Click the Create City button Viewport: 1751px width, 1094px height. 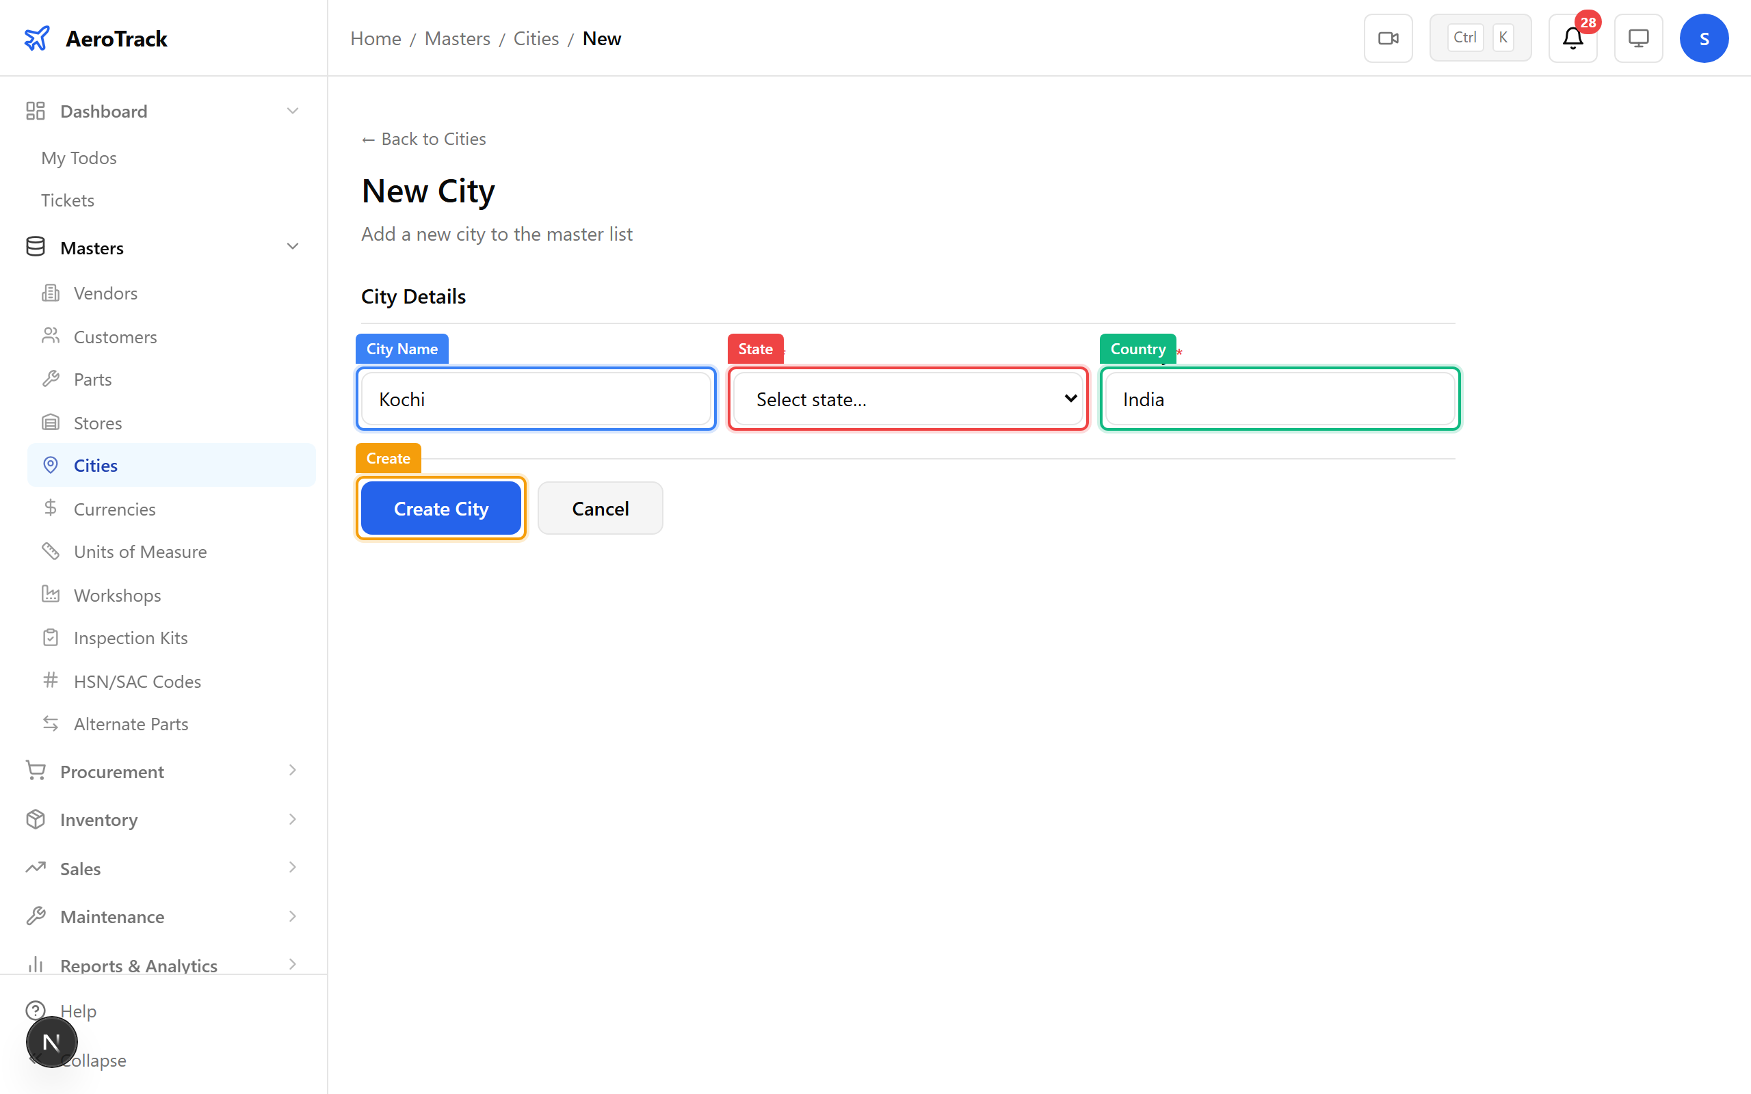440,508
